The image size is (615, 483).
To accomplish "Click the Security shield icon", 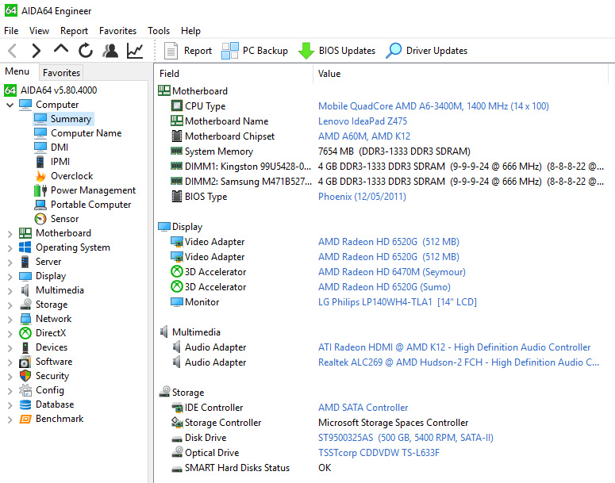I will pos(25,376).
